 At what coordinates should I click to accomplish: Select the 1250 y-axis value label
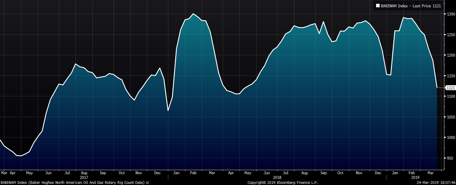tap(450, 35)
